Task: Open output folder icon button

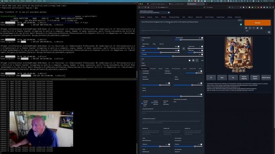Action: (x=211, y=77)
